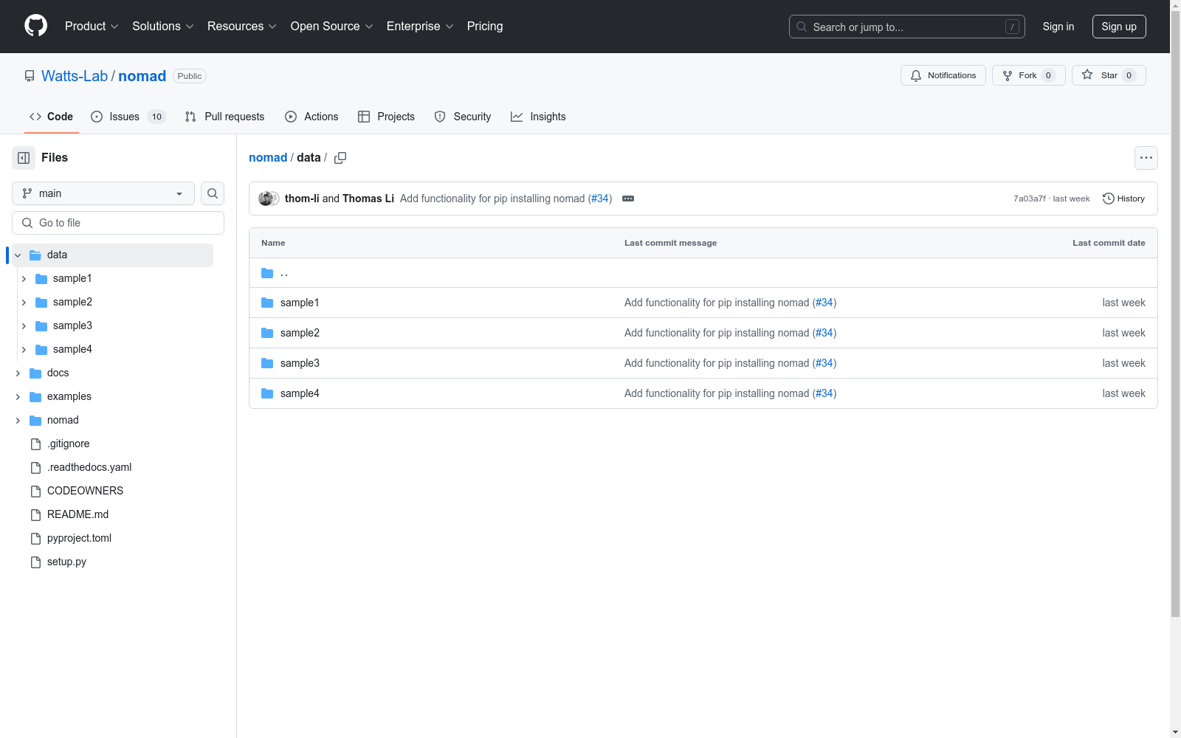Screen dimensions: 1181x738
Task: Focus the Go to file input
Action: pos(118,223)
